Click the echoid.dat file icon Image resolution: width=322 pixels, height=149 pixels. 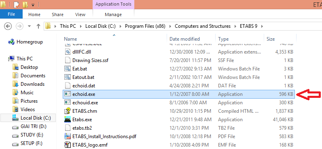coord(68,86)
